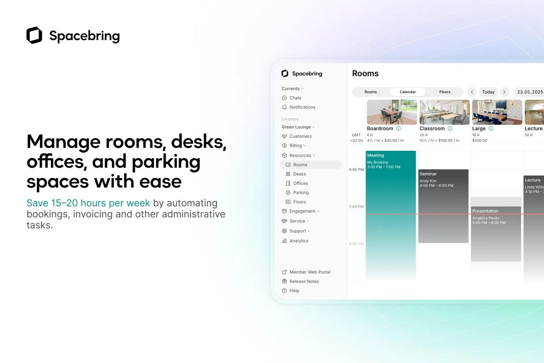Open the Presentation booking by Angélica Pavão

pos(496,234)
